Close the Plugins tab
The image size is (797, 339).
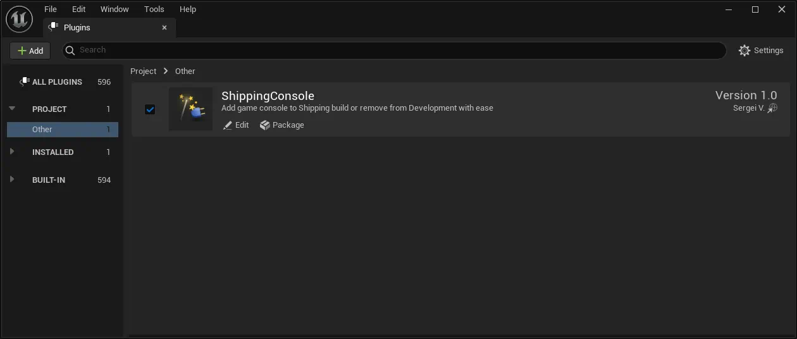coord(164,28)
